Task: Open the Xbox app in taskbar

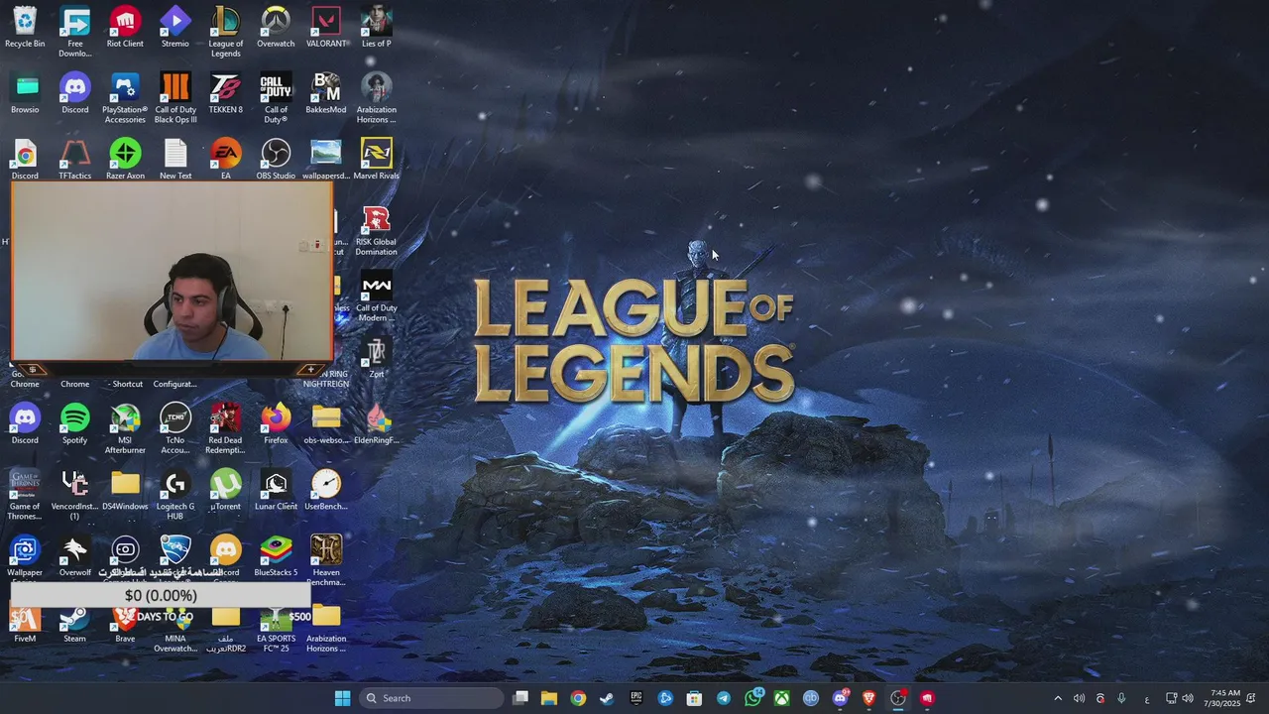Action: pos(782,698)
